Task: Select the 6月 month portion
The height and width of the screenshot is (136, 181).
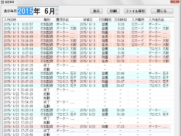Action: tap(50, 11)
